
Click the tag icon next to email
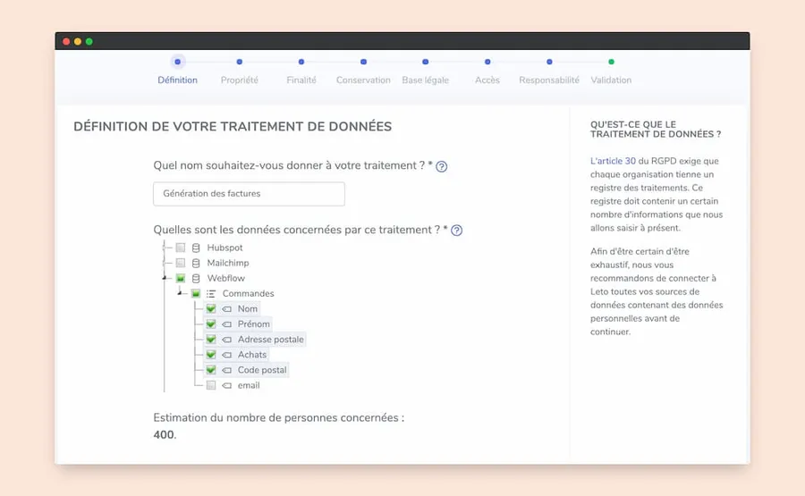pos(226,386)
